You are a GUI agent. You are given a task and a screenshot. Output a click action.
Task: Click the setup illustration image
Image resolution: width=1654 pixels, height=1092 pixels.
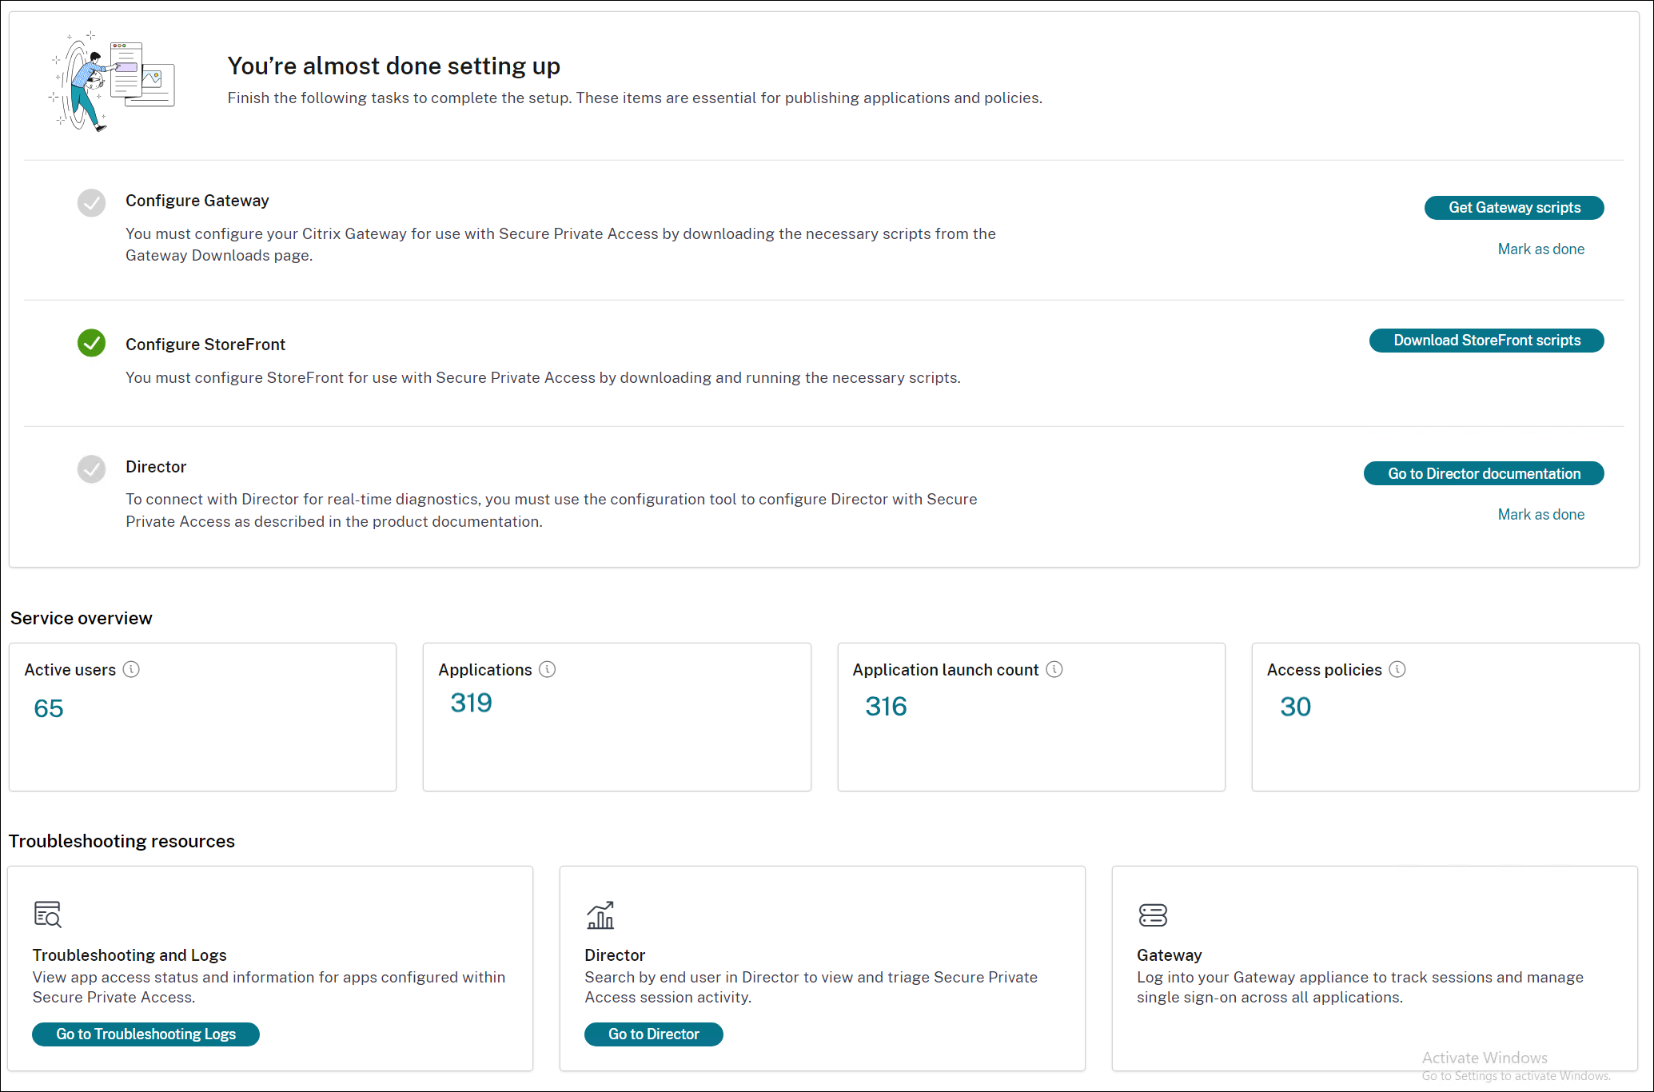pos(112,82)
